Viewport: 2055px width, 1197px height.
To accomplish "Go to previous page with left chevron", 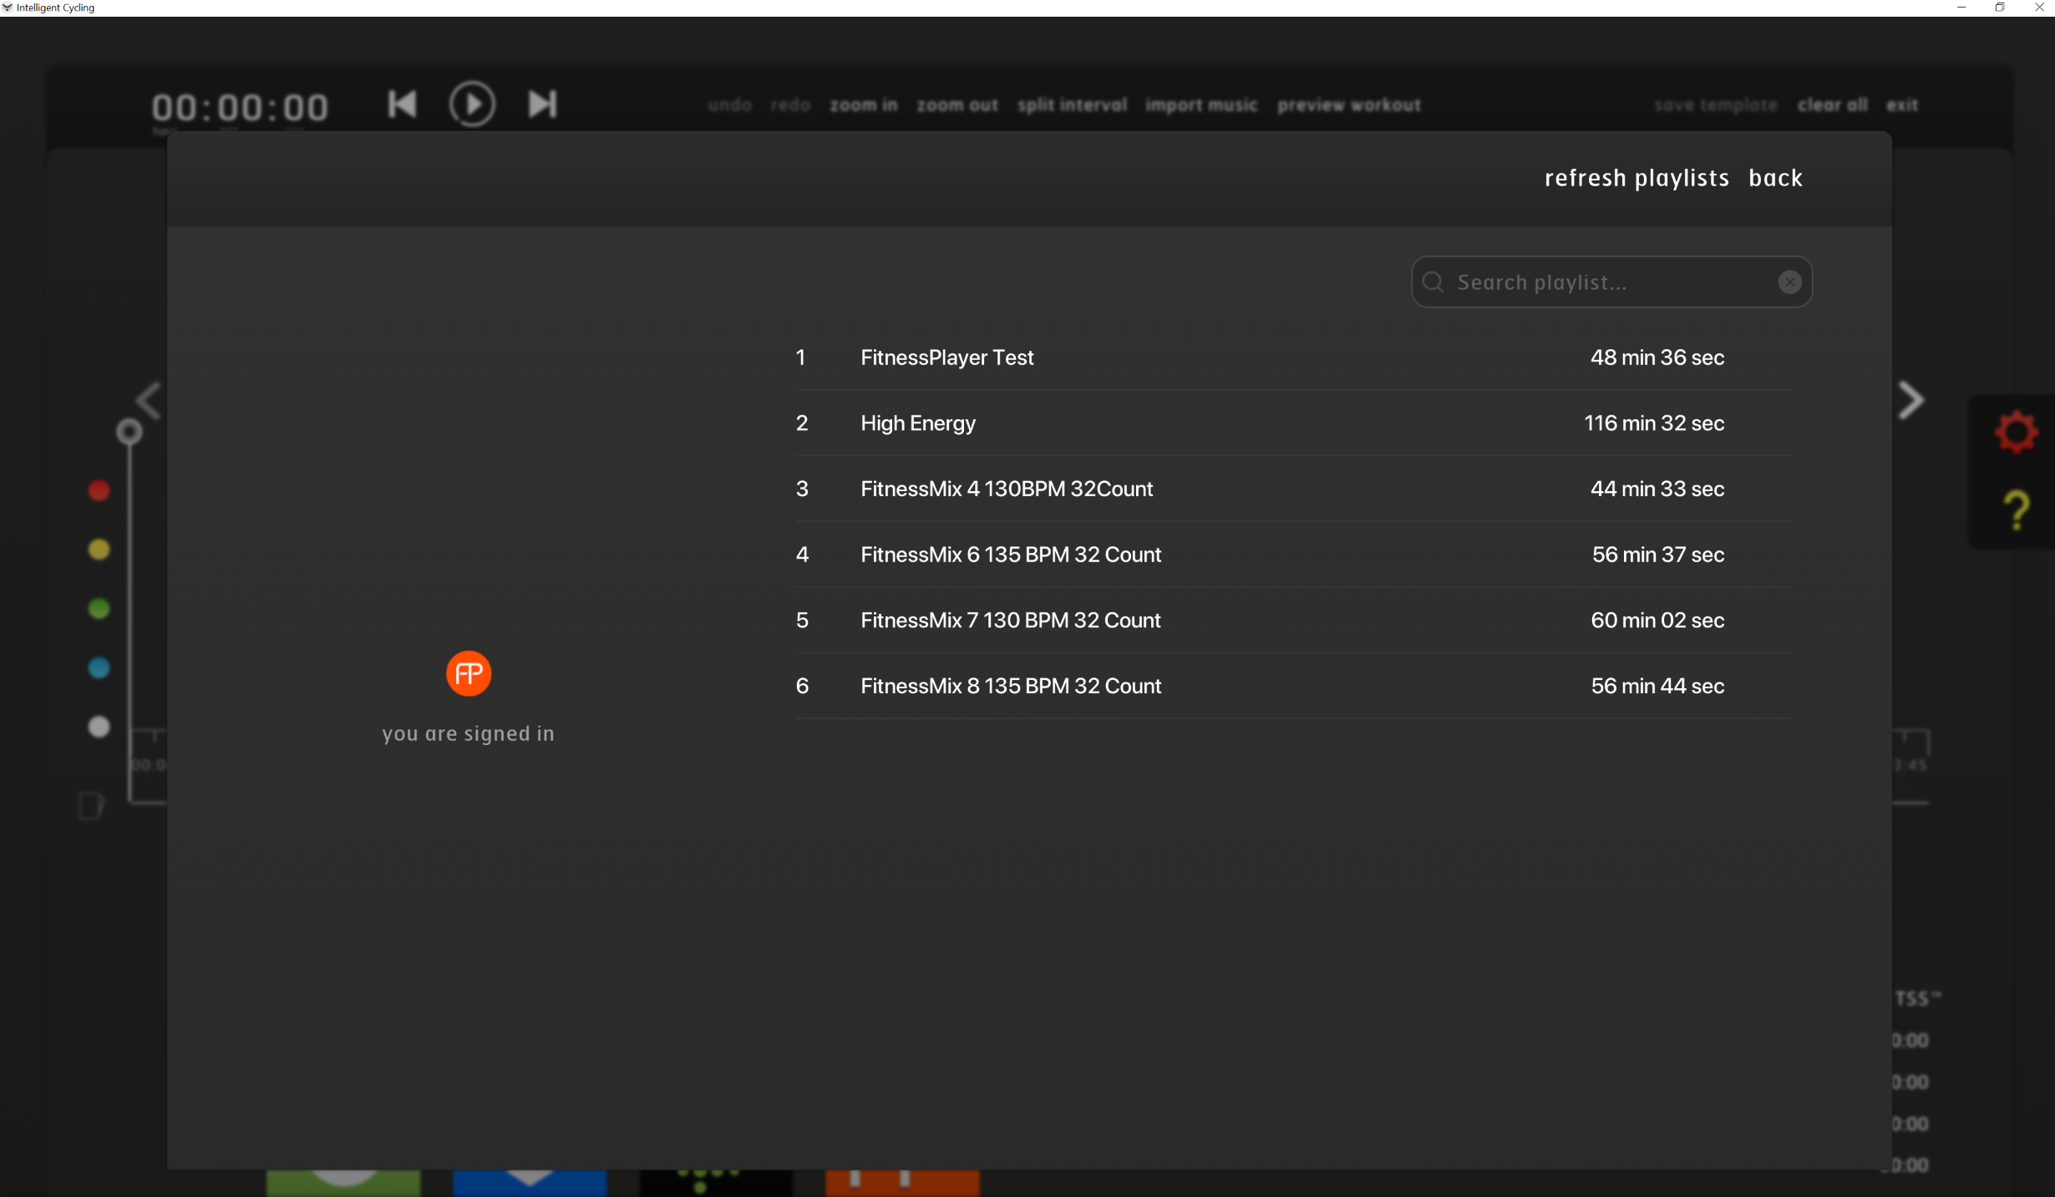I will coord(149,400).
